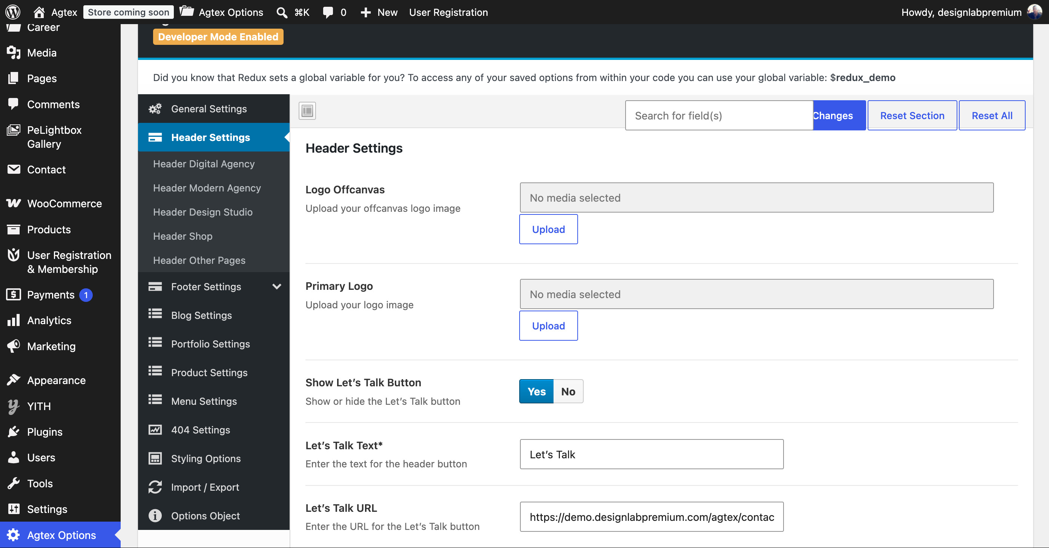Open the WooCommerce icon
The width and height of the screenshot is (1049, 548).
click(14, 203)
